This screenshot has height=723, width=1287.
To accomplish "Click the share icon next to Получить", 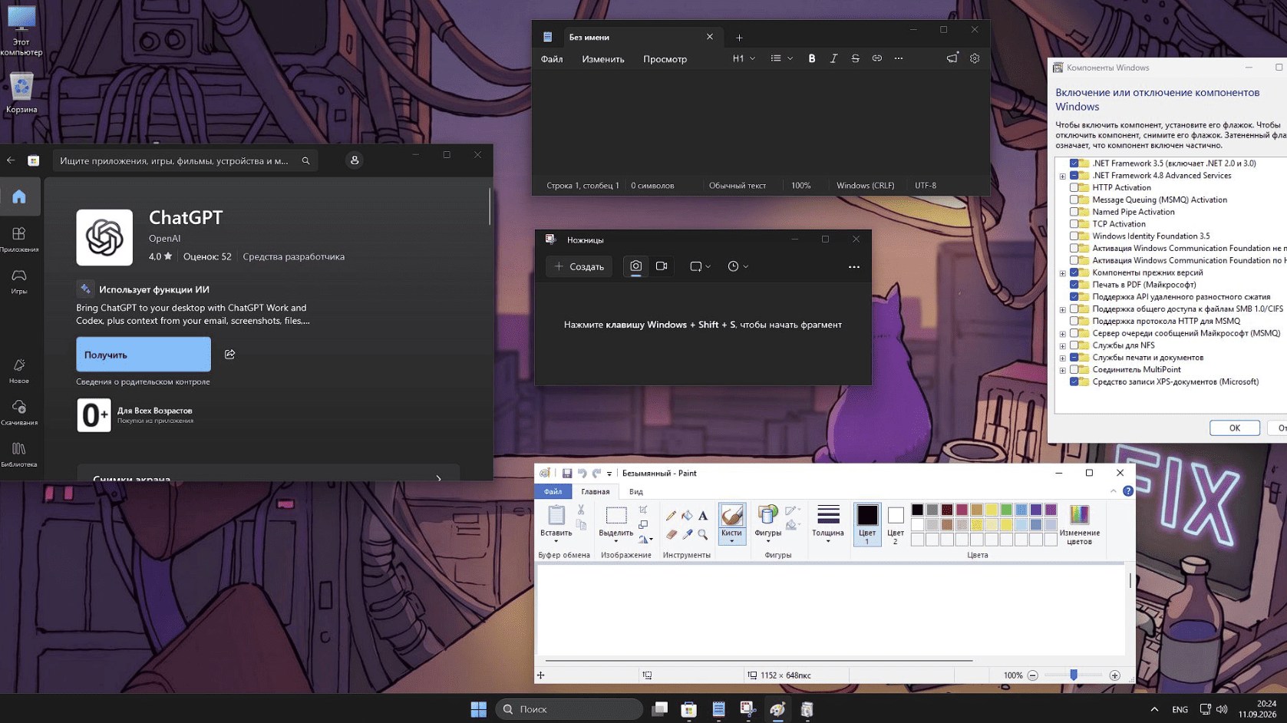I will pyautogui.click(x=229, y=355).
